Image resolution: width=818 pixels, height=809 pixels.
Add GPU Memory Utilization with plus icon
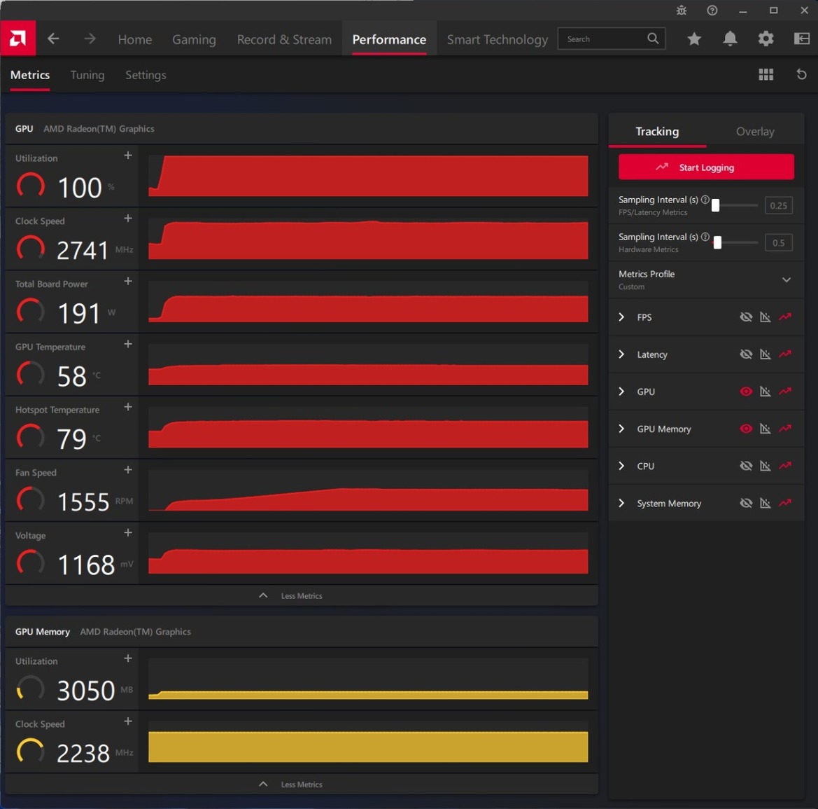[128, 658]
